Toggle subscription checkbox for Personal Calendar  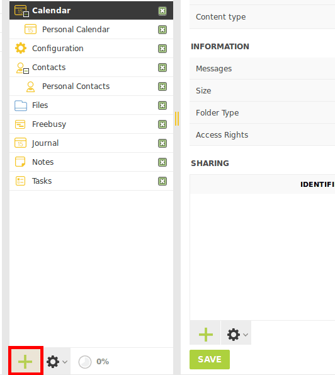coord(162,30)
